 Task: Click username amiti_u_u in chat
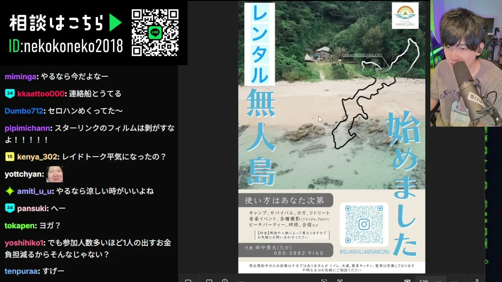tap(35, 191)
